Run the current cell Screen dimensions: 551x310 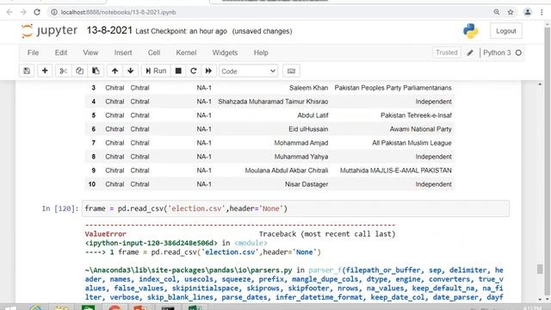point(156,71)
